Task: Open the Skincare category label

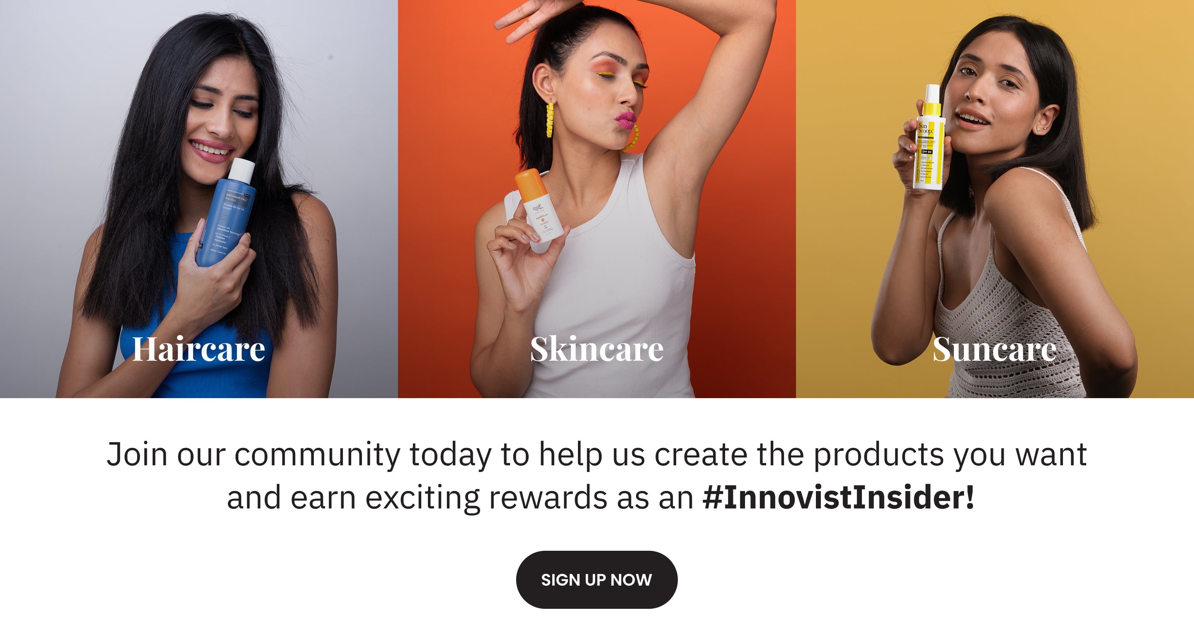Action: coord(597,349)
